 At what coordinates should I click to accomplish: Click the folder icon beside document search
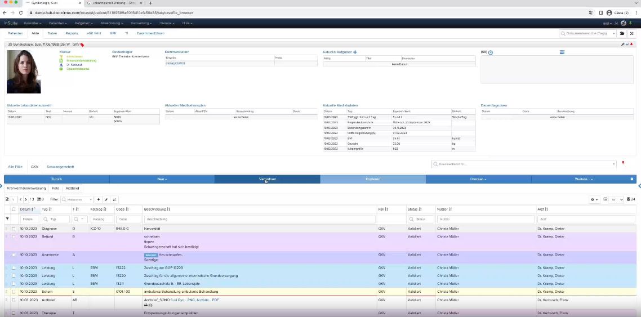[622, 34]
